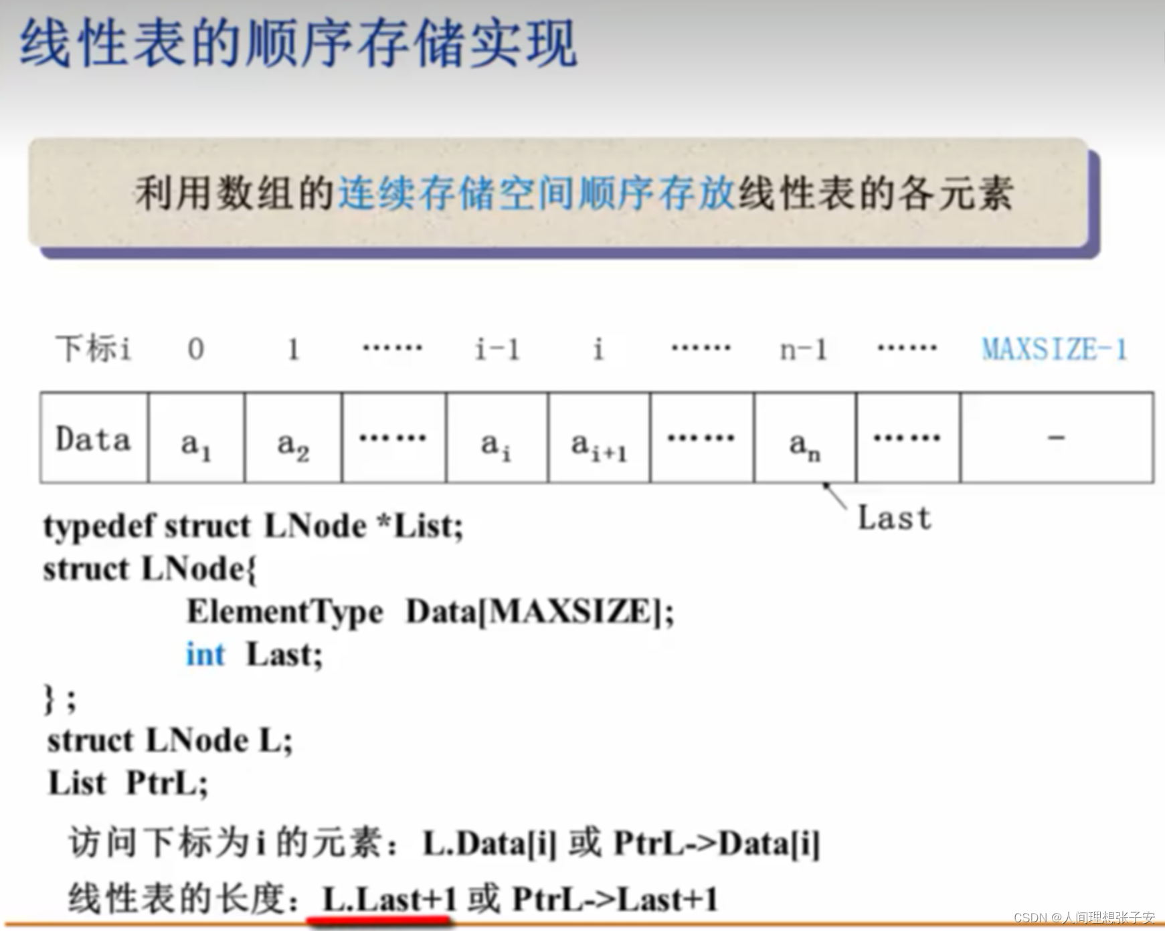
Task: Click the a1 cell in the array
Action: point(196,438)
